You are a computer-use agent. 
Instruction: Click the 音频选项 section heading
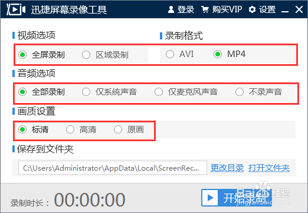tap(36, 74)
